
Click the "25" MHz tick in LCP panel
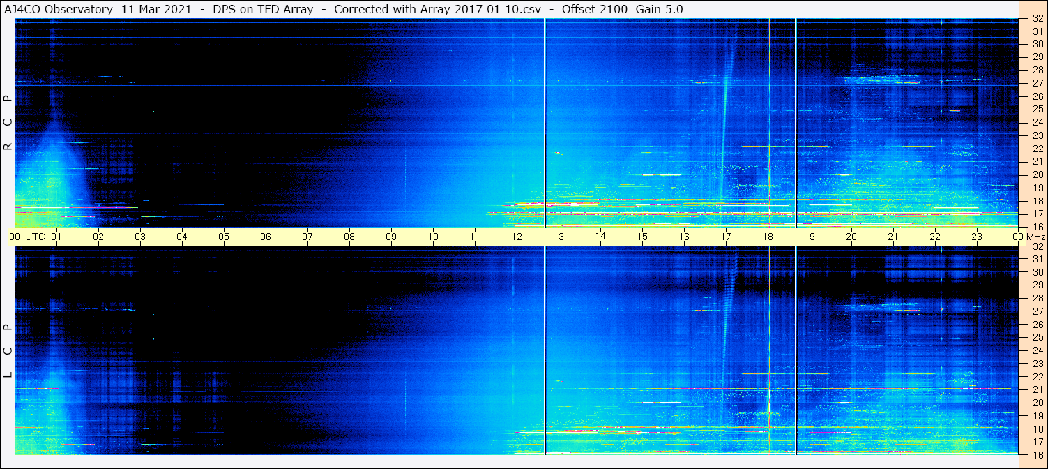[1037, 338]
